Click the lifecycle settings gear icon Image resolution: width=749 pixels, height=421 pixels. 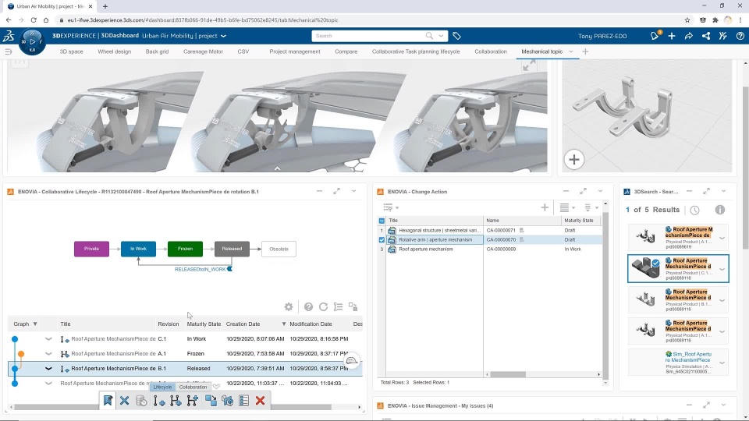click(289, 306)
